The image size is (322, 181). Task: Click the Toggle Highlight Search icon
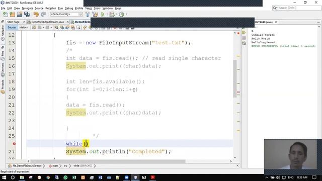(72, 28)
